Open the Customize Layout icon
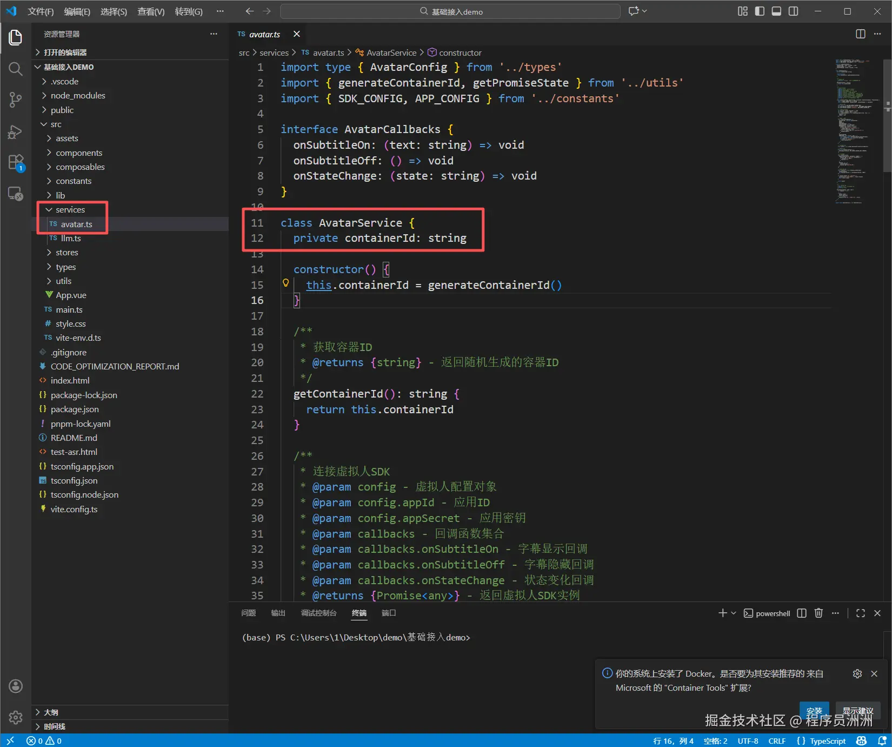The width and height of the screenshot is (892, 747). point(743,11)
